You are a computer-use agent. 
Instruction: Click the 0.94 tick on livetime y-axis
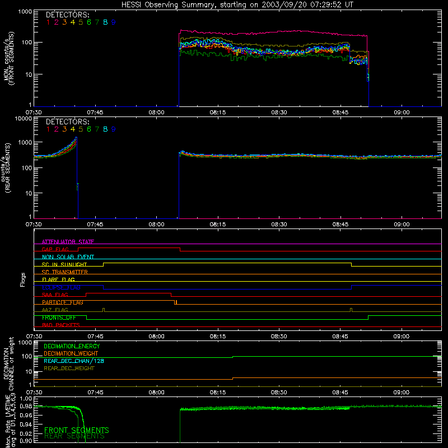pos(26,424)
